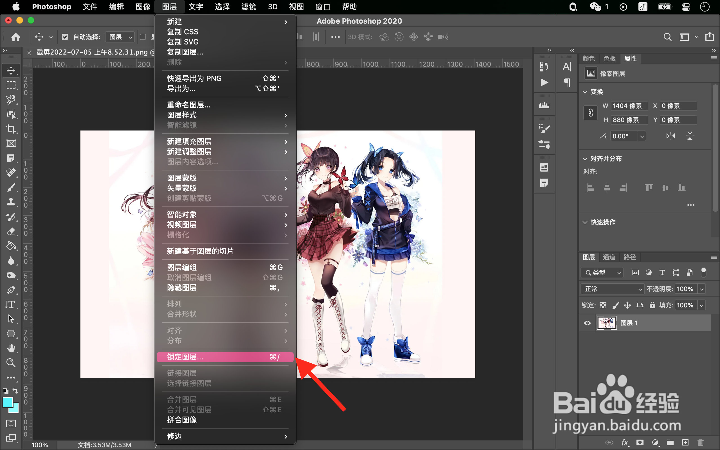Open the Add layer style fx menu
The width and height of the screenshot is (720, 450).
[625, 443]
